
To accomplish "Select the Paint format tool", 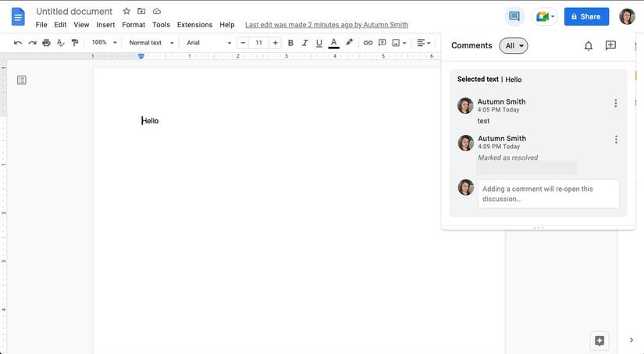I will (75, 43).
